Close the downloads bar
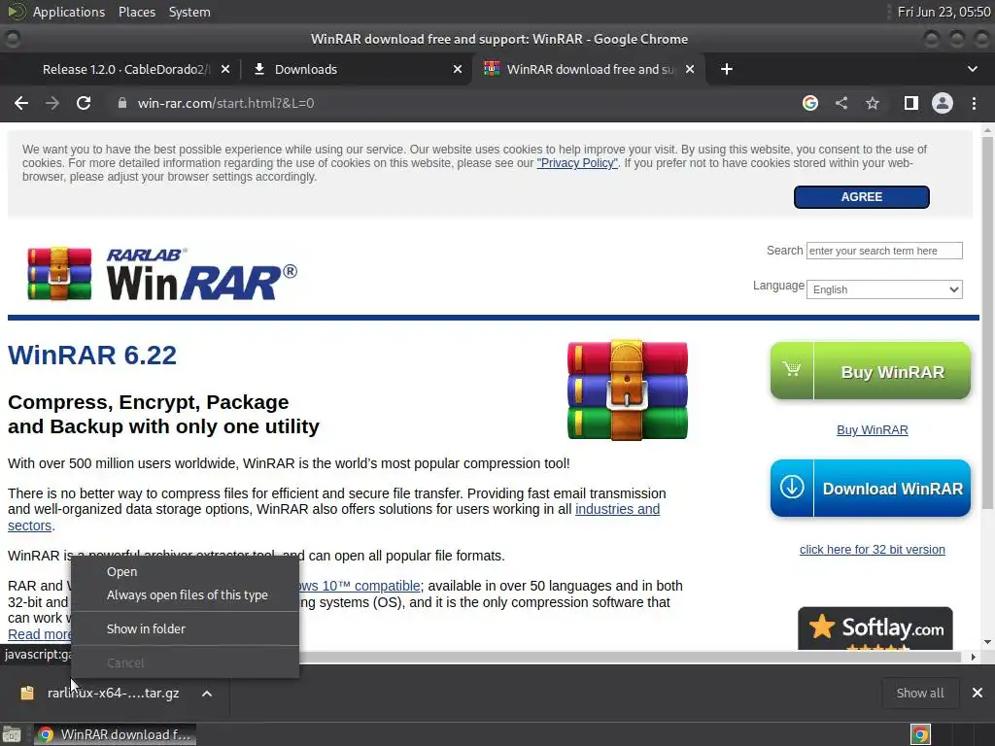The image size is (995, 746). pyautogui.click(x=978, y=694)
